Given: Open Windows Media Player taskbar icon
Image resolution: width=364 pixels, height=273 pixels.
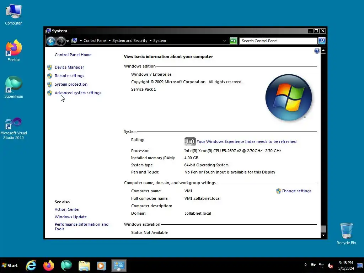Looking at the screenshot, I should click(x=101, y=266).
